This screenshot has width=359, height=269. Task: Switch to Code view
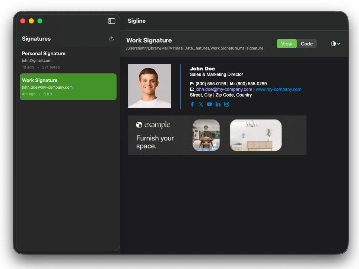[306, 44]
